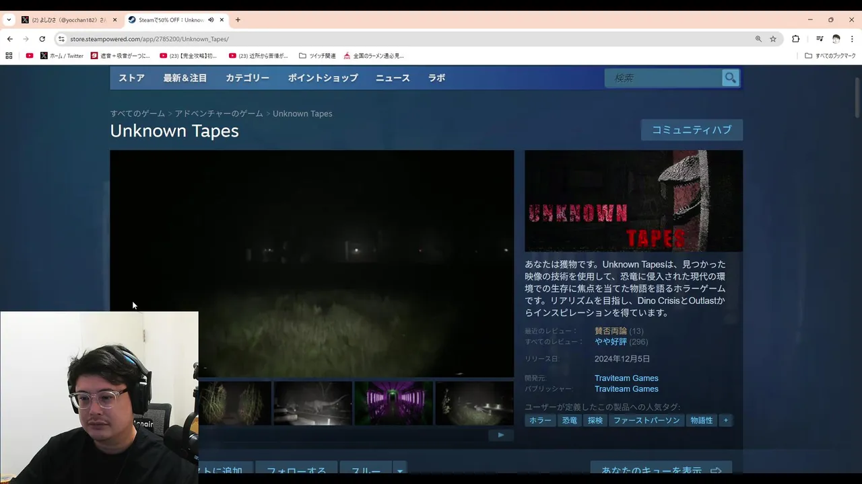Open the first YouTube bookmark icon
Screen dimensions: 862x484
coord(30,56)
